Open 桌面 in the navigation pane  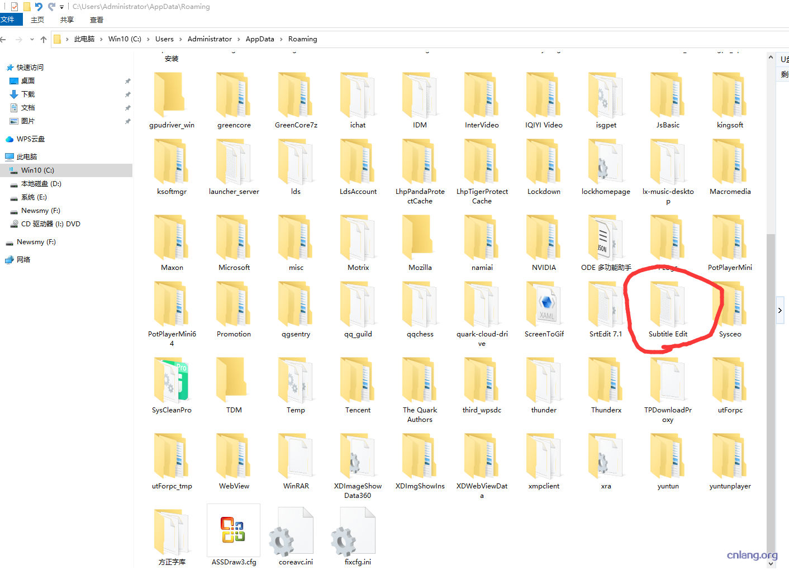(x=28, y=81)
